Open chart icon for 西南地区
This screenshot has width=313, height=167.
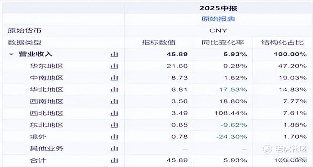[114, 101]
